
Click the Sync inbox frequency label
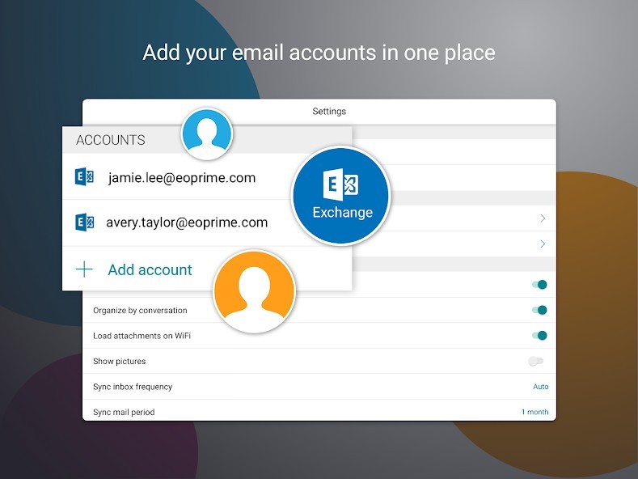pos(133,387)
